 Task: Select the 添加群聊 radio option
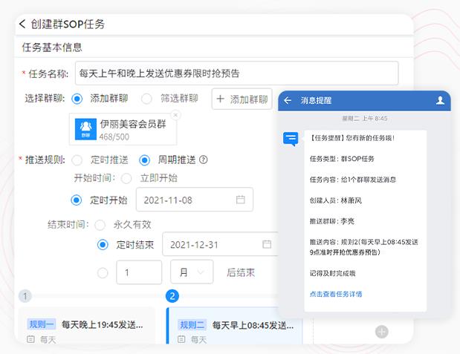[x=77, y=99]
